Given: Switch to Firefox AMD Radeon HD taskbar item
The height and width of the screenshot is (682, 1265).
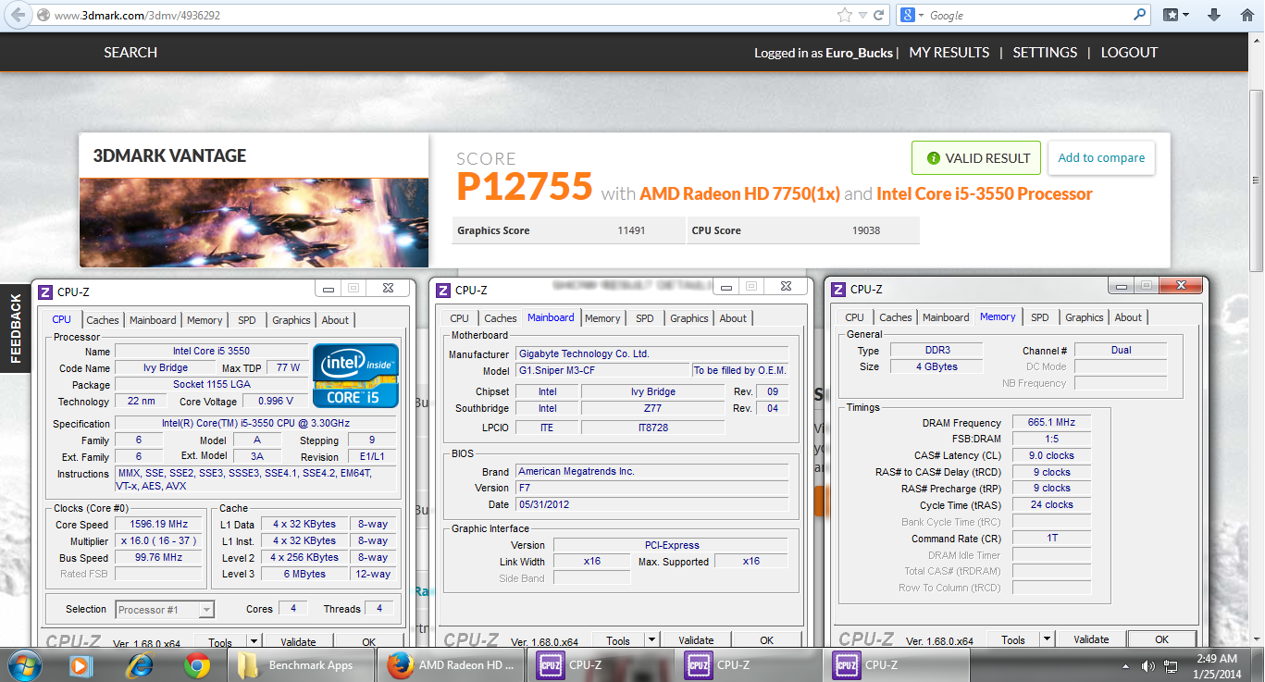Looking at the screenshot, I should pos(452,665).
